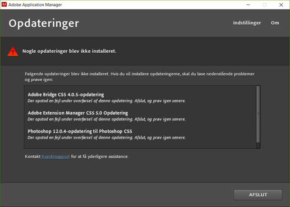Minimize the Adobe Application Manager window
290x207 pixels.
coord(248,5)
